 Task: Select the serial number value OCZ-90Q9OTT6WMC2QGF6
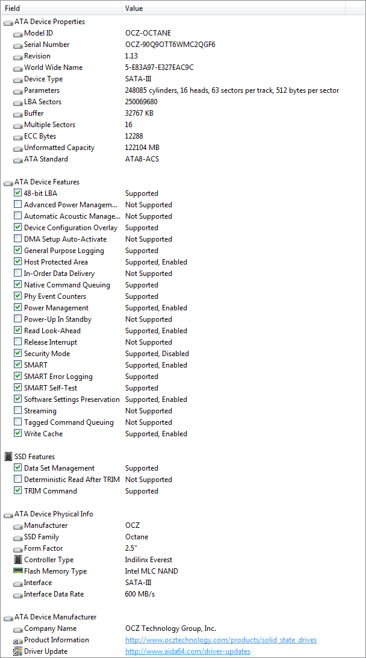pyautogui.click(x=170, y=45)
